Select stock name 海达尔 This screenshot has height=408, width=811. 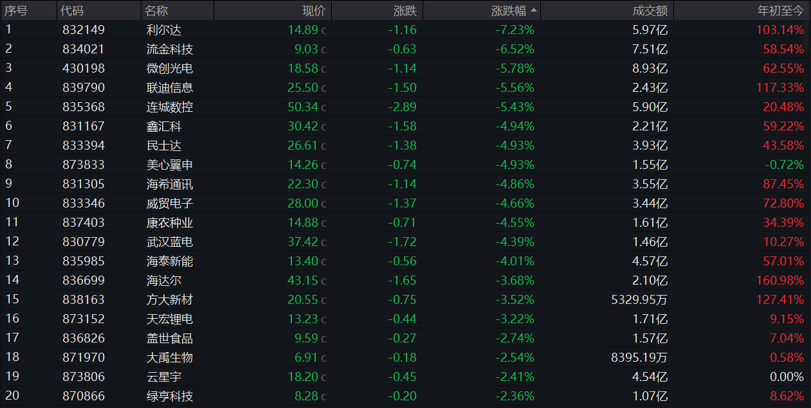[164, 280]
